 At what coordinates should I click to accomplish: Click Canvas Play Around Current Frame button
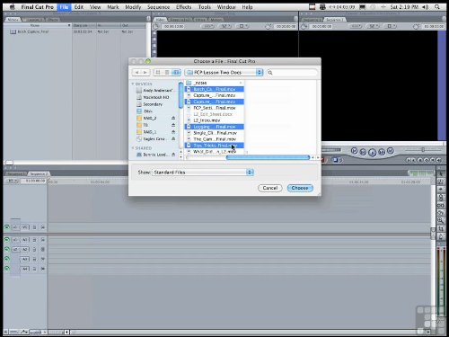(x=382, y=152)
